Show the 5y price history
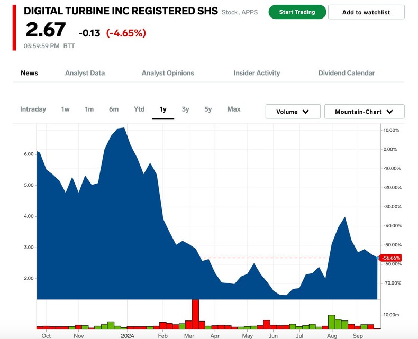This screenshot has height=339, width=418. coord(208,109)
